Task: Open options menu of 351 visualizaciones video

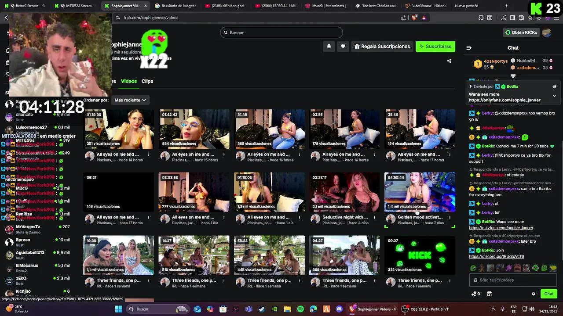Action: tap(149, 154)
